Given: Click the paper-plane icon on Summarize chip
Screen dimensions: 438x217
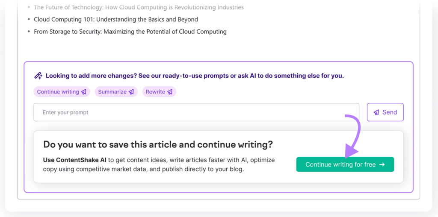Looking at the screenshot, I should point(131,92).
